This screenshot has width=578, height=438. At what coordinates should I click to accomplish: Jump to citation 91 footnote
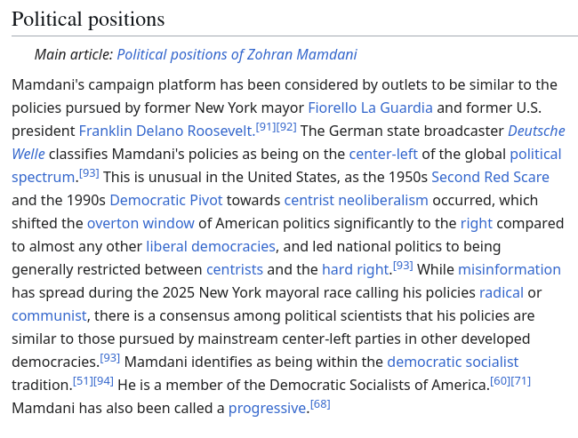click(266, 127)
